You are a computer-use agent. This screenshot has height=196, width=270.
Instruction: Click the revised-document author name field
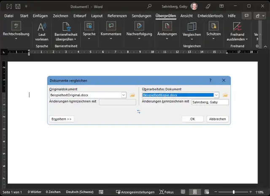[x=210, y=102]
